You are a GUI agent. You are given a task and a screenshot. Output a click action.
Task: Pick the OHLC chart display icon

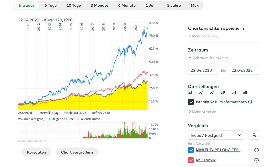pos(234,93)
